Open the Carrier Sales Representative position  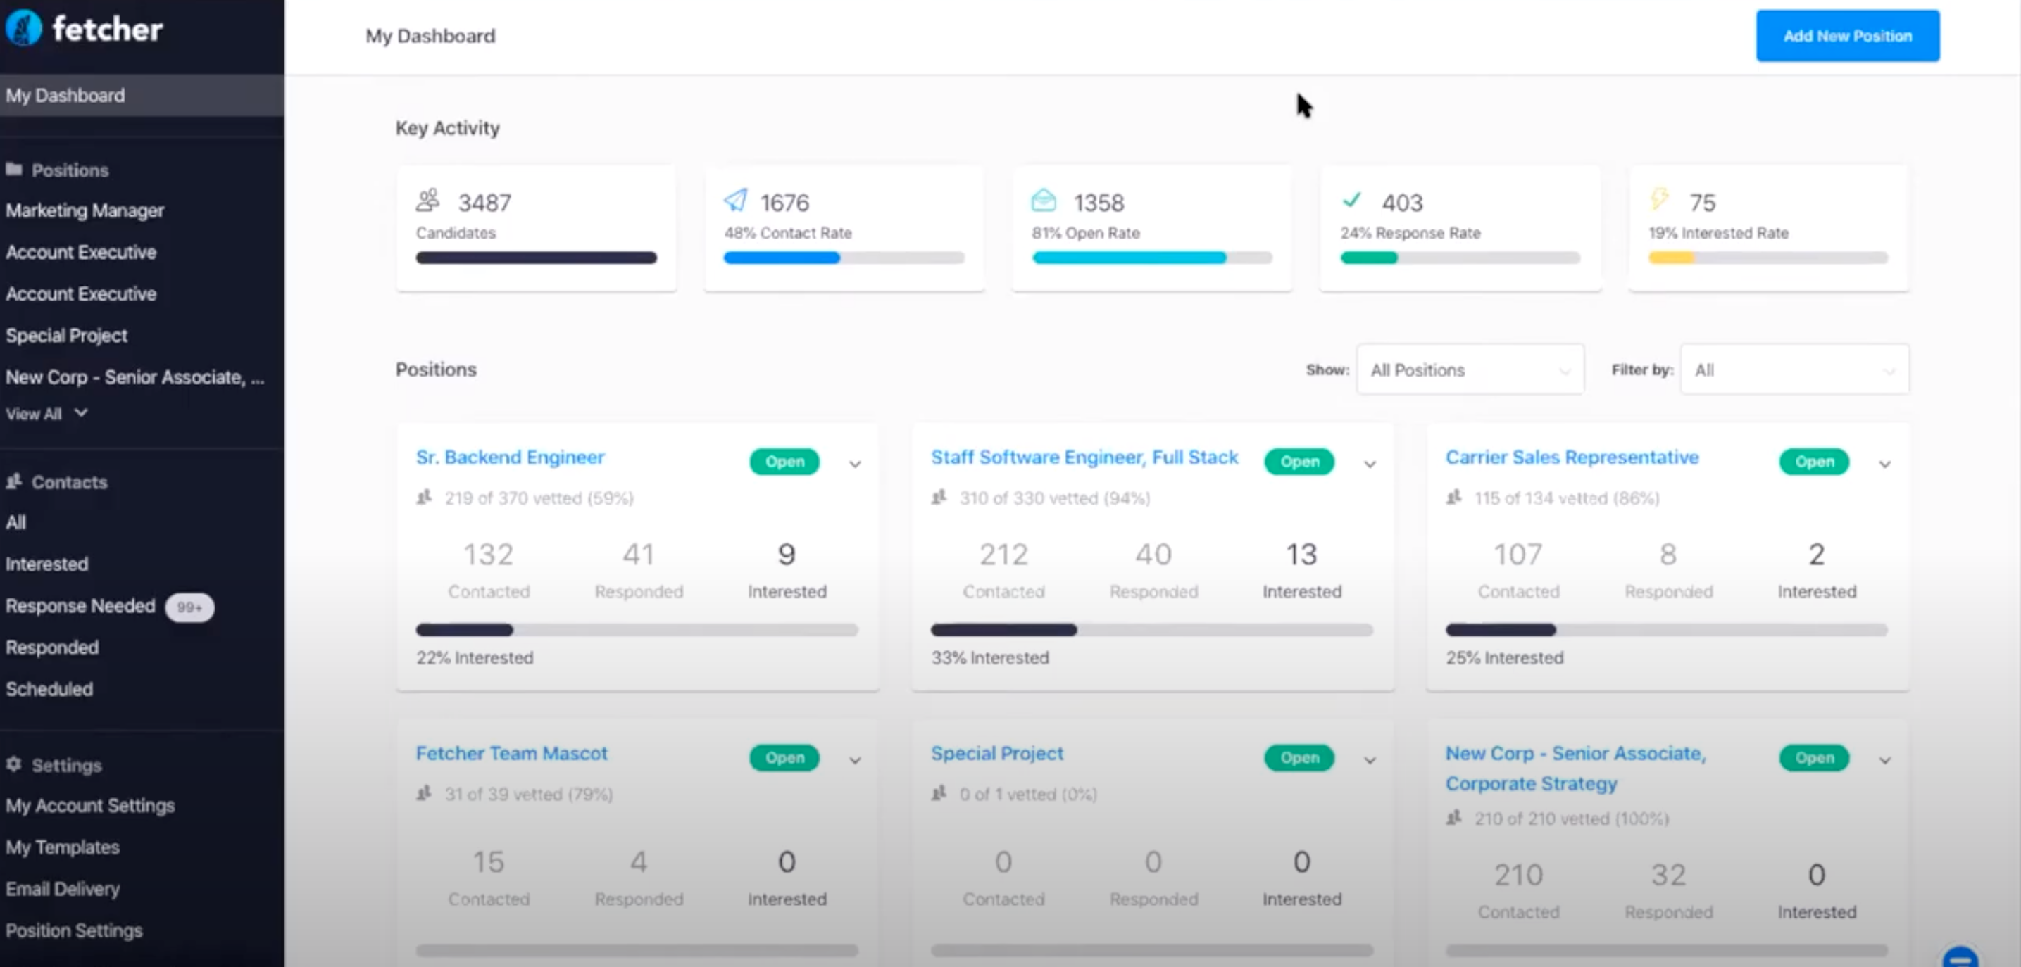coord(1572,457)
